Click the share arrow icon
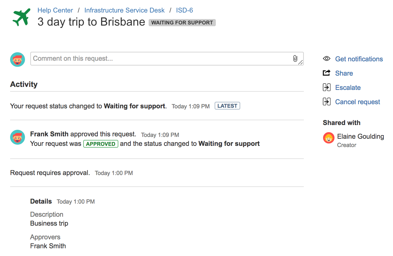 [326, 73]
